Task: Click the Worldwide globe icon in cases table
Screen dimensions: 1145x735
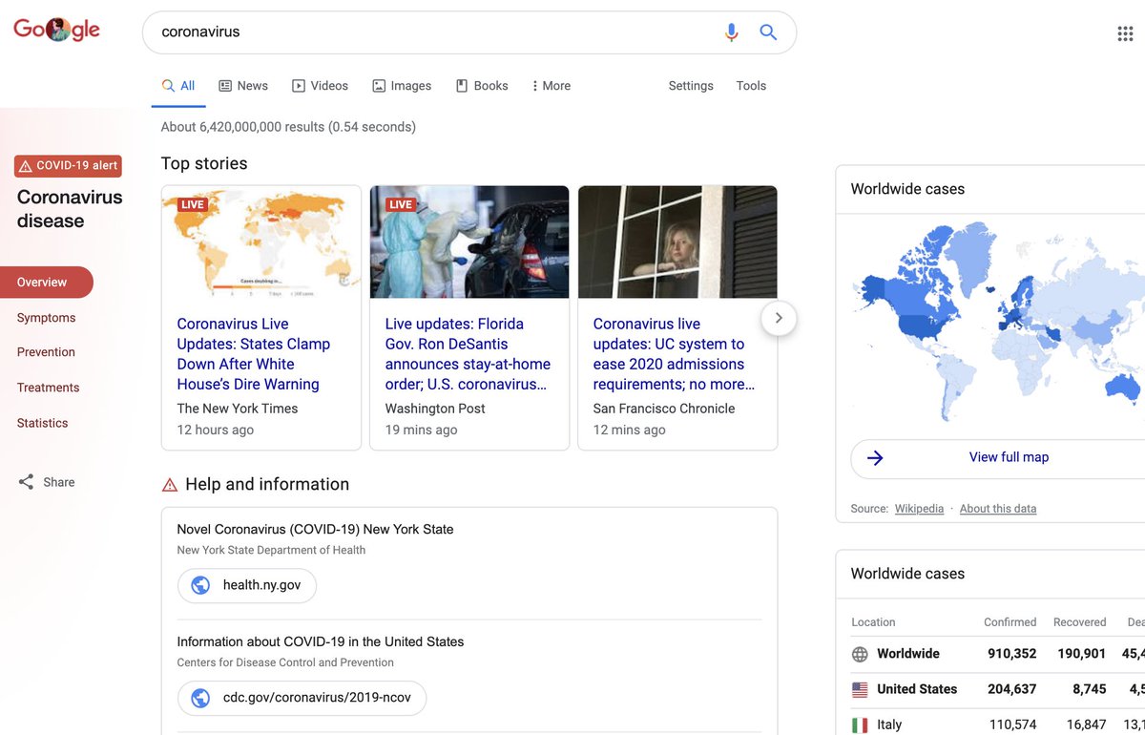Action: pyautogui.click(x=860, y=655)
